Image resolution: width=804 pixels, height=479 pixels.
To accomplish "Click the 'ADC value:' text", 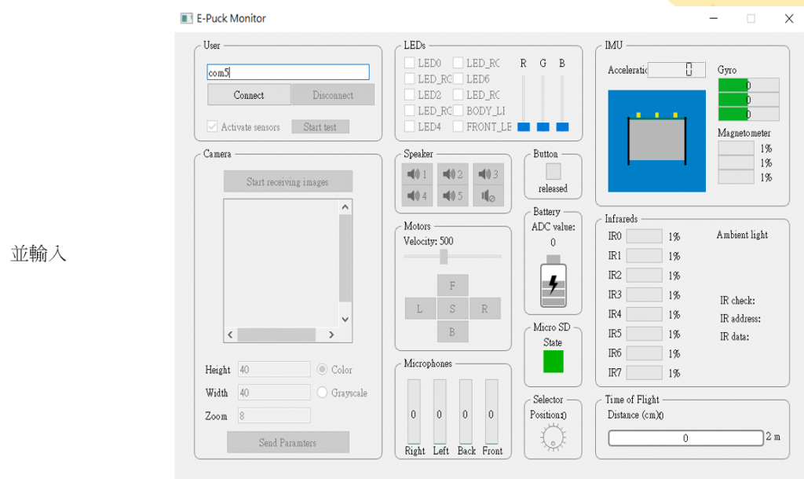I will point(554,227).
